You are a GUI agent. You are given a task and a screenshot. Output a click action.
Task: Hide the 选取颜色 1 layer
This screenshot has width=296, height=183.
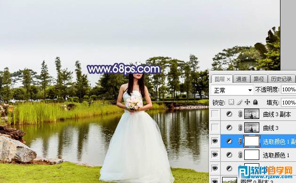[215, 155]
